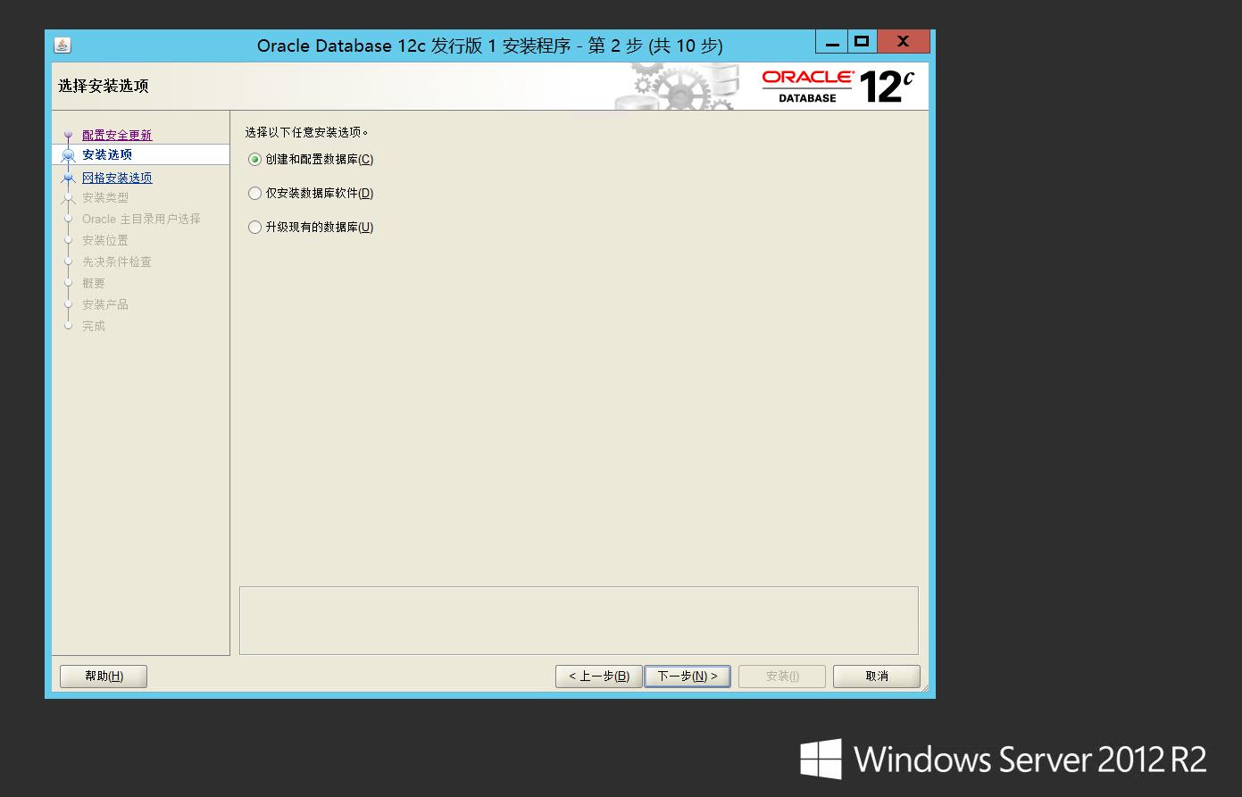Click the 概要 step text
The image size is (1242, 797).
pyautogui.click(x=94, y=283)
